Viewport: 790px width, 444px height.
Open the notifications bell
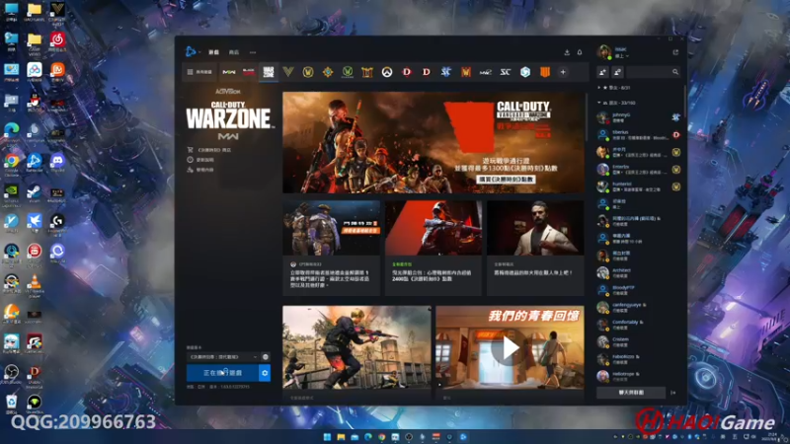[580, 52]
